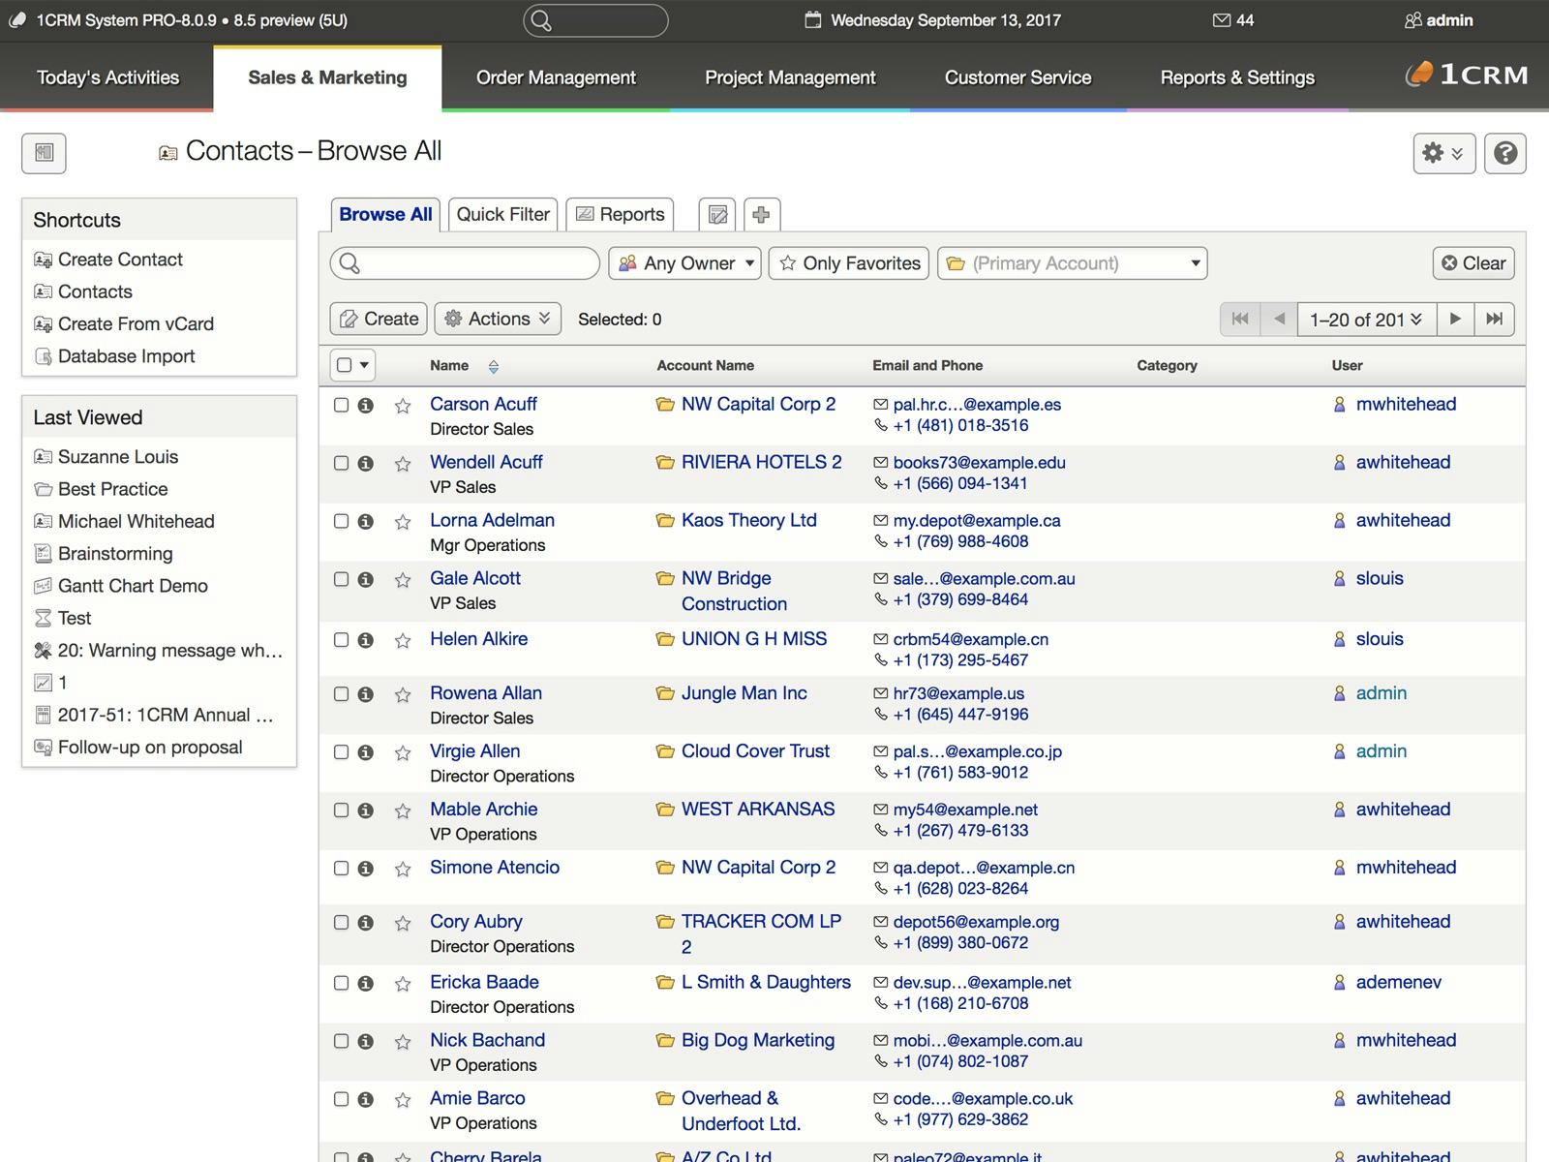Open Any Owner dropdown
Image resolution: width=1549 pixels, height=1162 pixels.
pos(685,263)
